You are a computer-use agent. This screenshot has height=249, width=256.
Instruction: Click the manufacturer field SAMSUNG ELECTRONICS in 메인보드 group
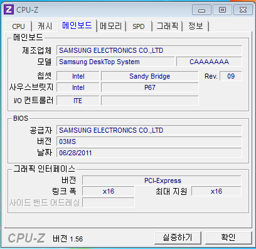(x=149, y=50)
